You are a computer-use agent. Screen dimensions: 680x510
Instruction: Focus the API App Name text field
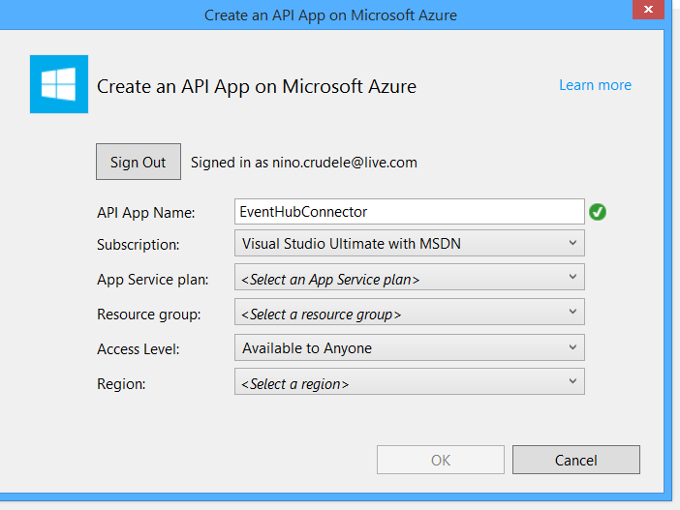(409, 212)
